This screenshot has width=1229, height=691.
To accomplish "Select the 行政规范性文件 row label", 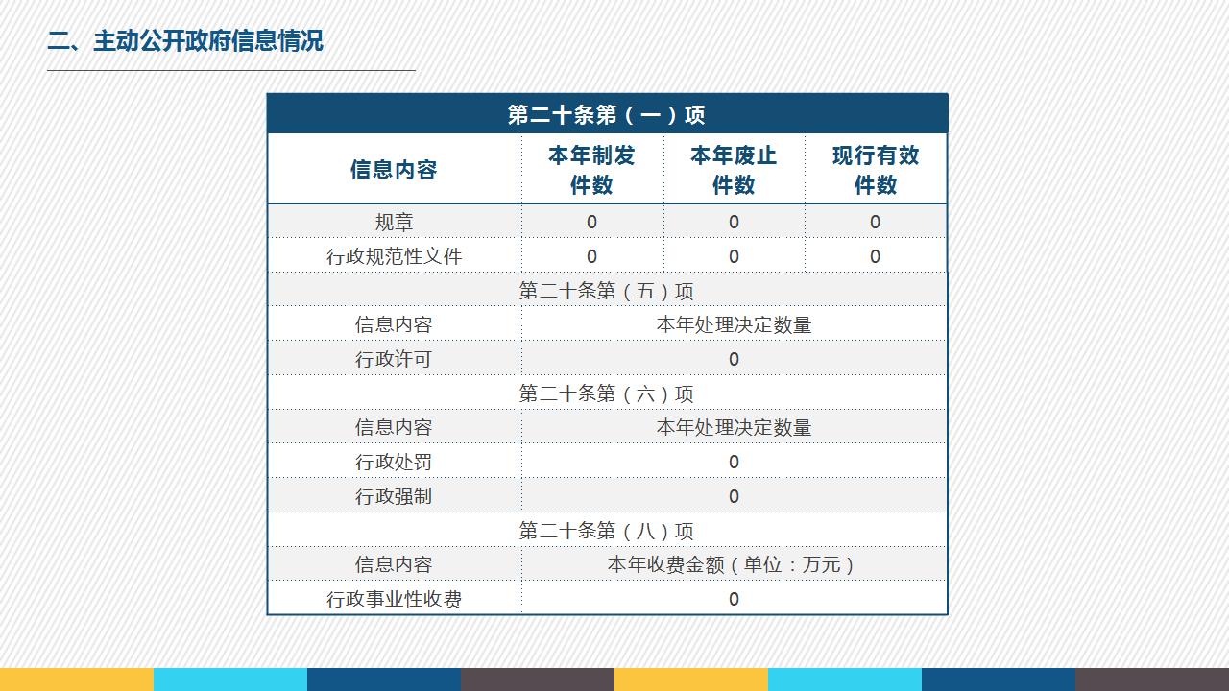I will 394,256.
